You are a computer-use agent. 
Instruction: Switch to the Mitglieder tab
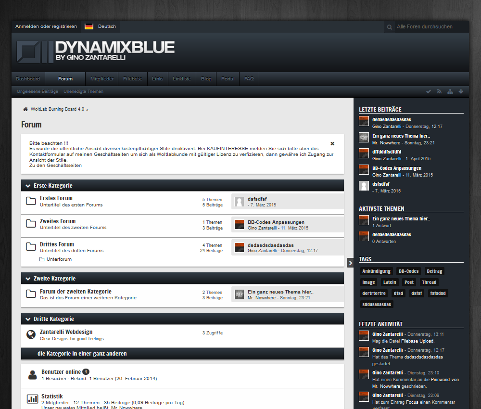pyautogui.click(x=102, y=79)
